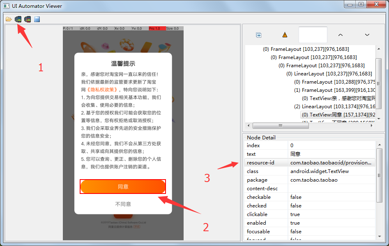Toggle NAF nodes warning triangle icon
Image resolution: width=389 pixels, height=246 pixels.
[x=285, y=35]
